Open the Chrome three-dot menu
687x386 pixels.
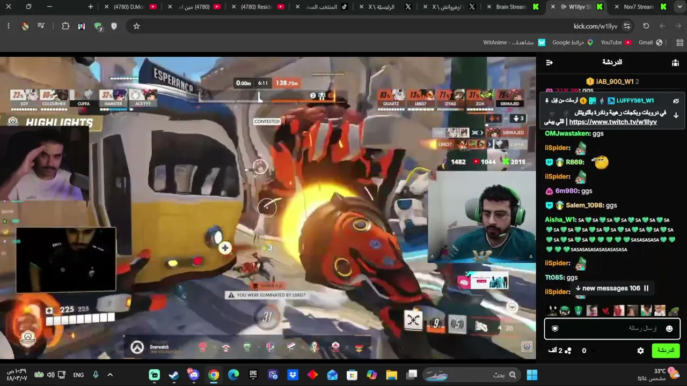click(9, 26)
